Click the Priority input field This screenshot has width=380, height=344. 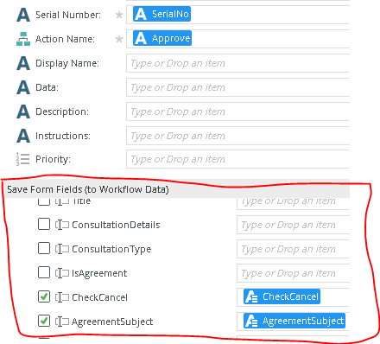click(237, 159)
